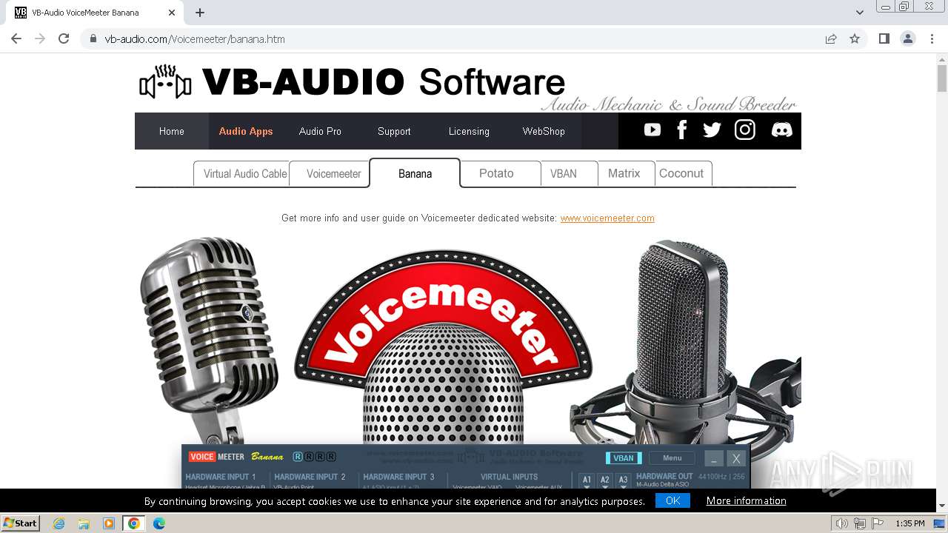Open the Support menu
Screen dimensions: 948x533
(394, 131)
